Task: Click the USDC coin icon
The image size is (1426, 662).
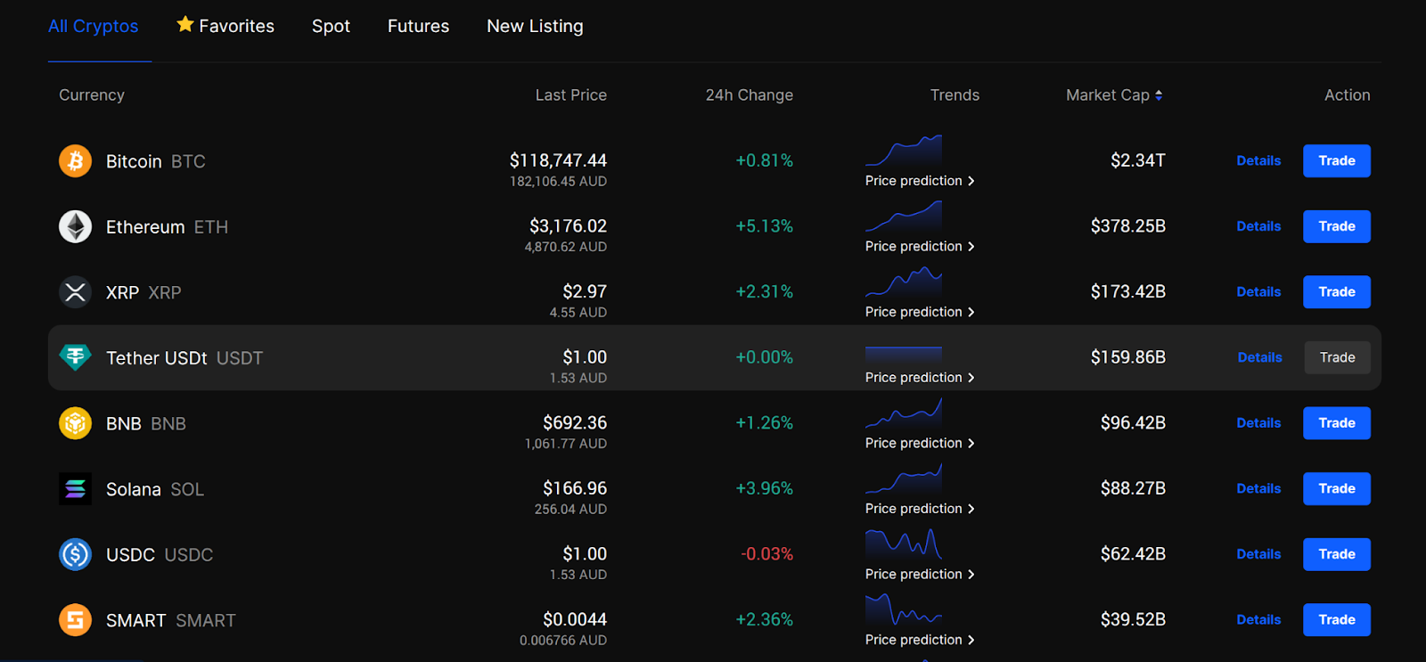Action: 75,554
